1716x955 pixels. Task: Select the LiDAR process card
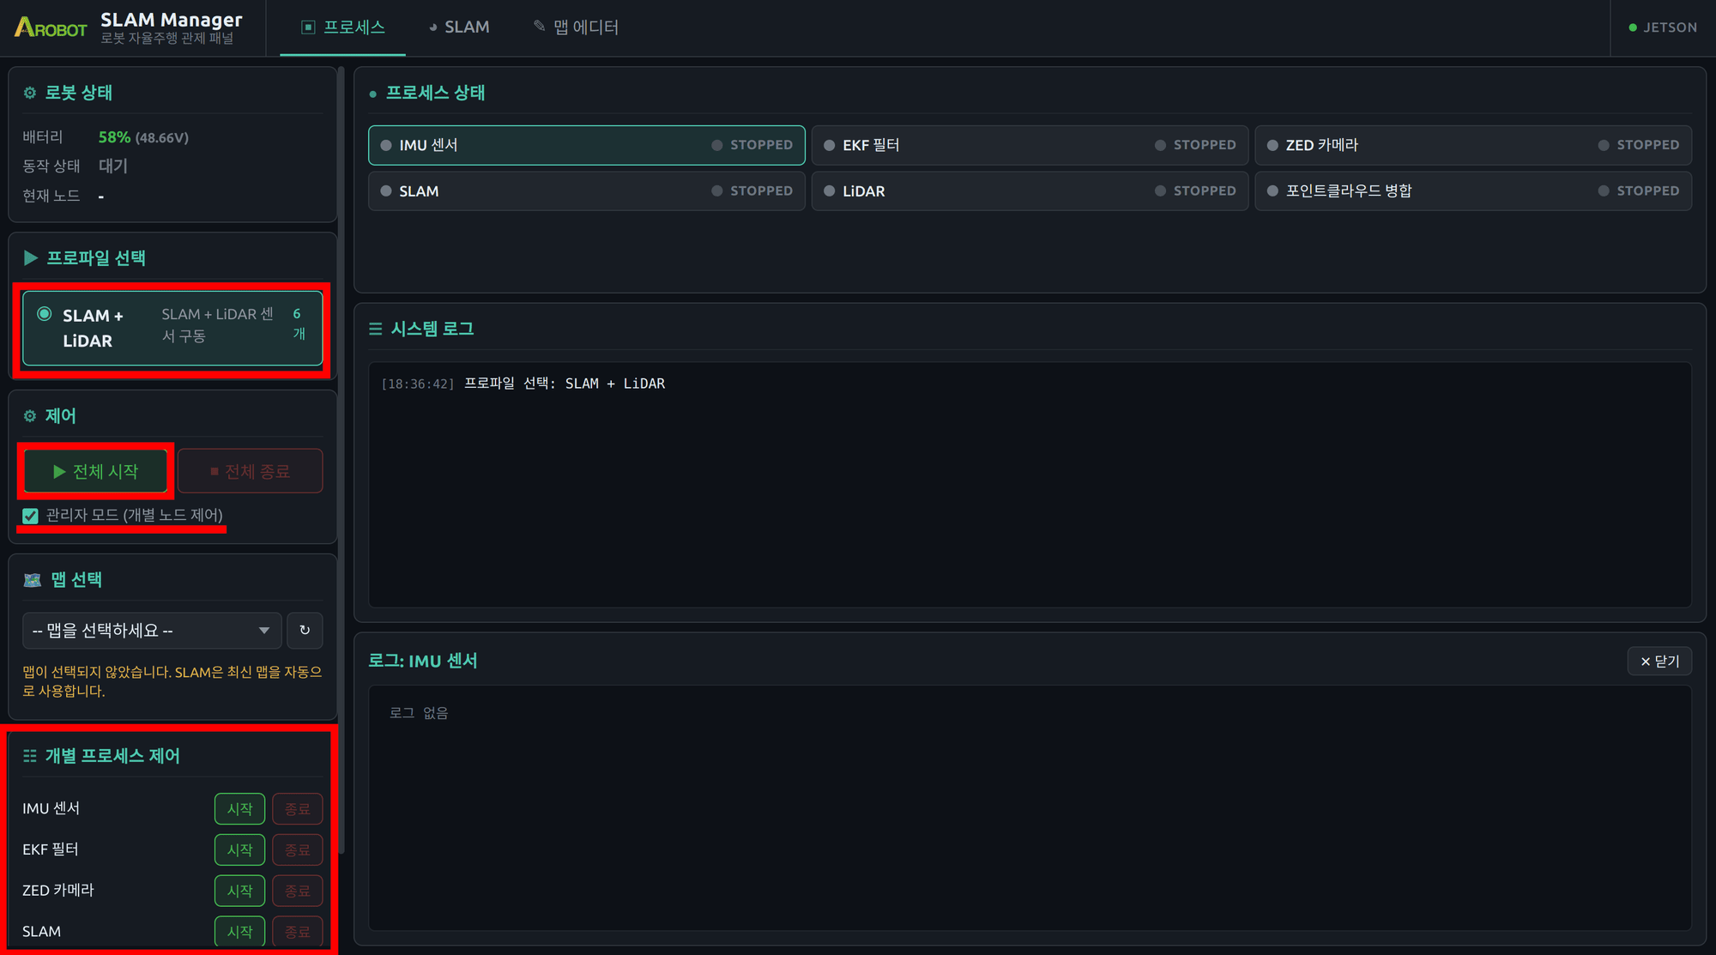pos(1030,190)
